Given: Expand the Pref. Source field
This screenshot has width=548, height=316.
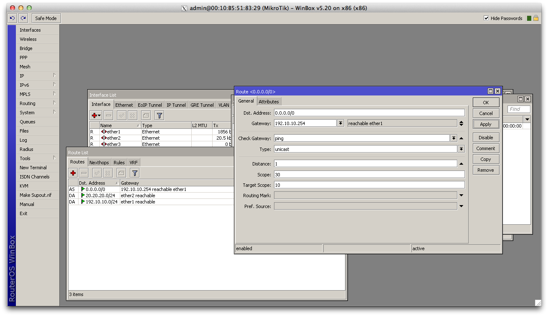Looking at the screenshot, I should [x=461, y=206].
